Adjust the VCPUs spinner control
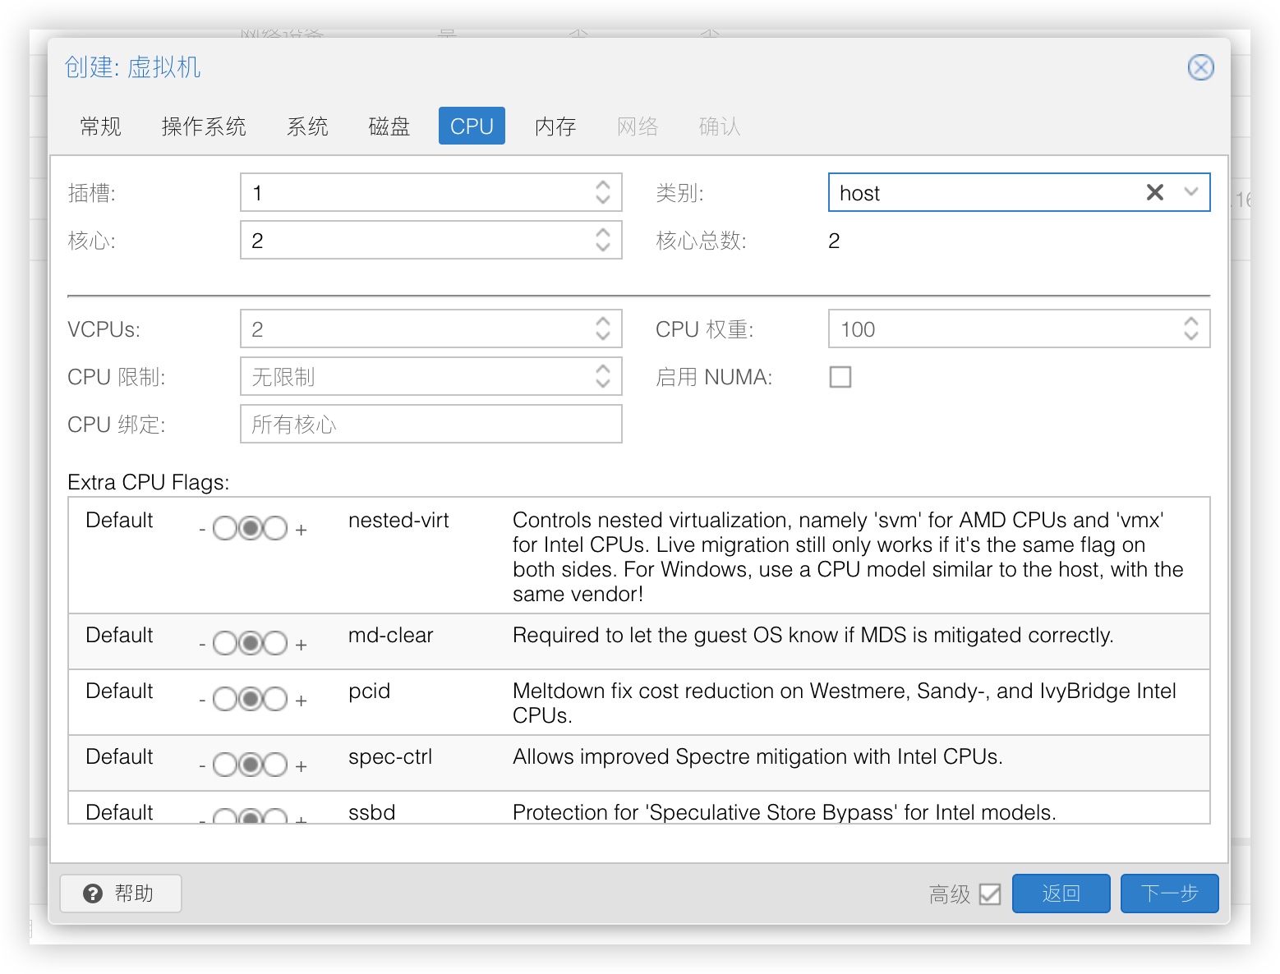 603,329
